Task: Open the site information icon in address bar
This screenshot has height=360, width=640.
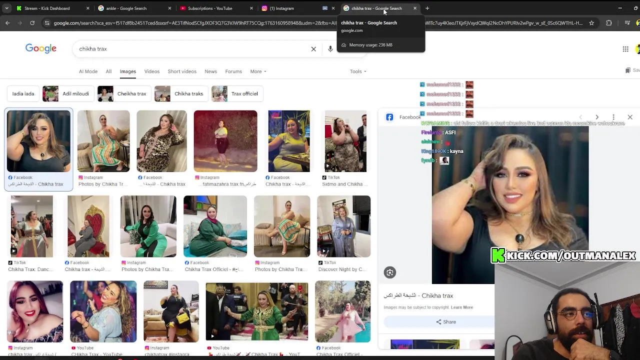Action: pos(47,23)
